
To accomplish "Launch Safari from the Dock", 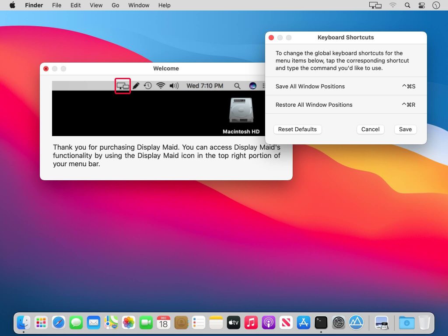I will pyautogui.click(x=59, y=323).
